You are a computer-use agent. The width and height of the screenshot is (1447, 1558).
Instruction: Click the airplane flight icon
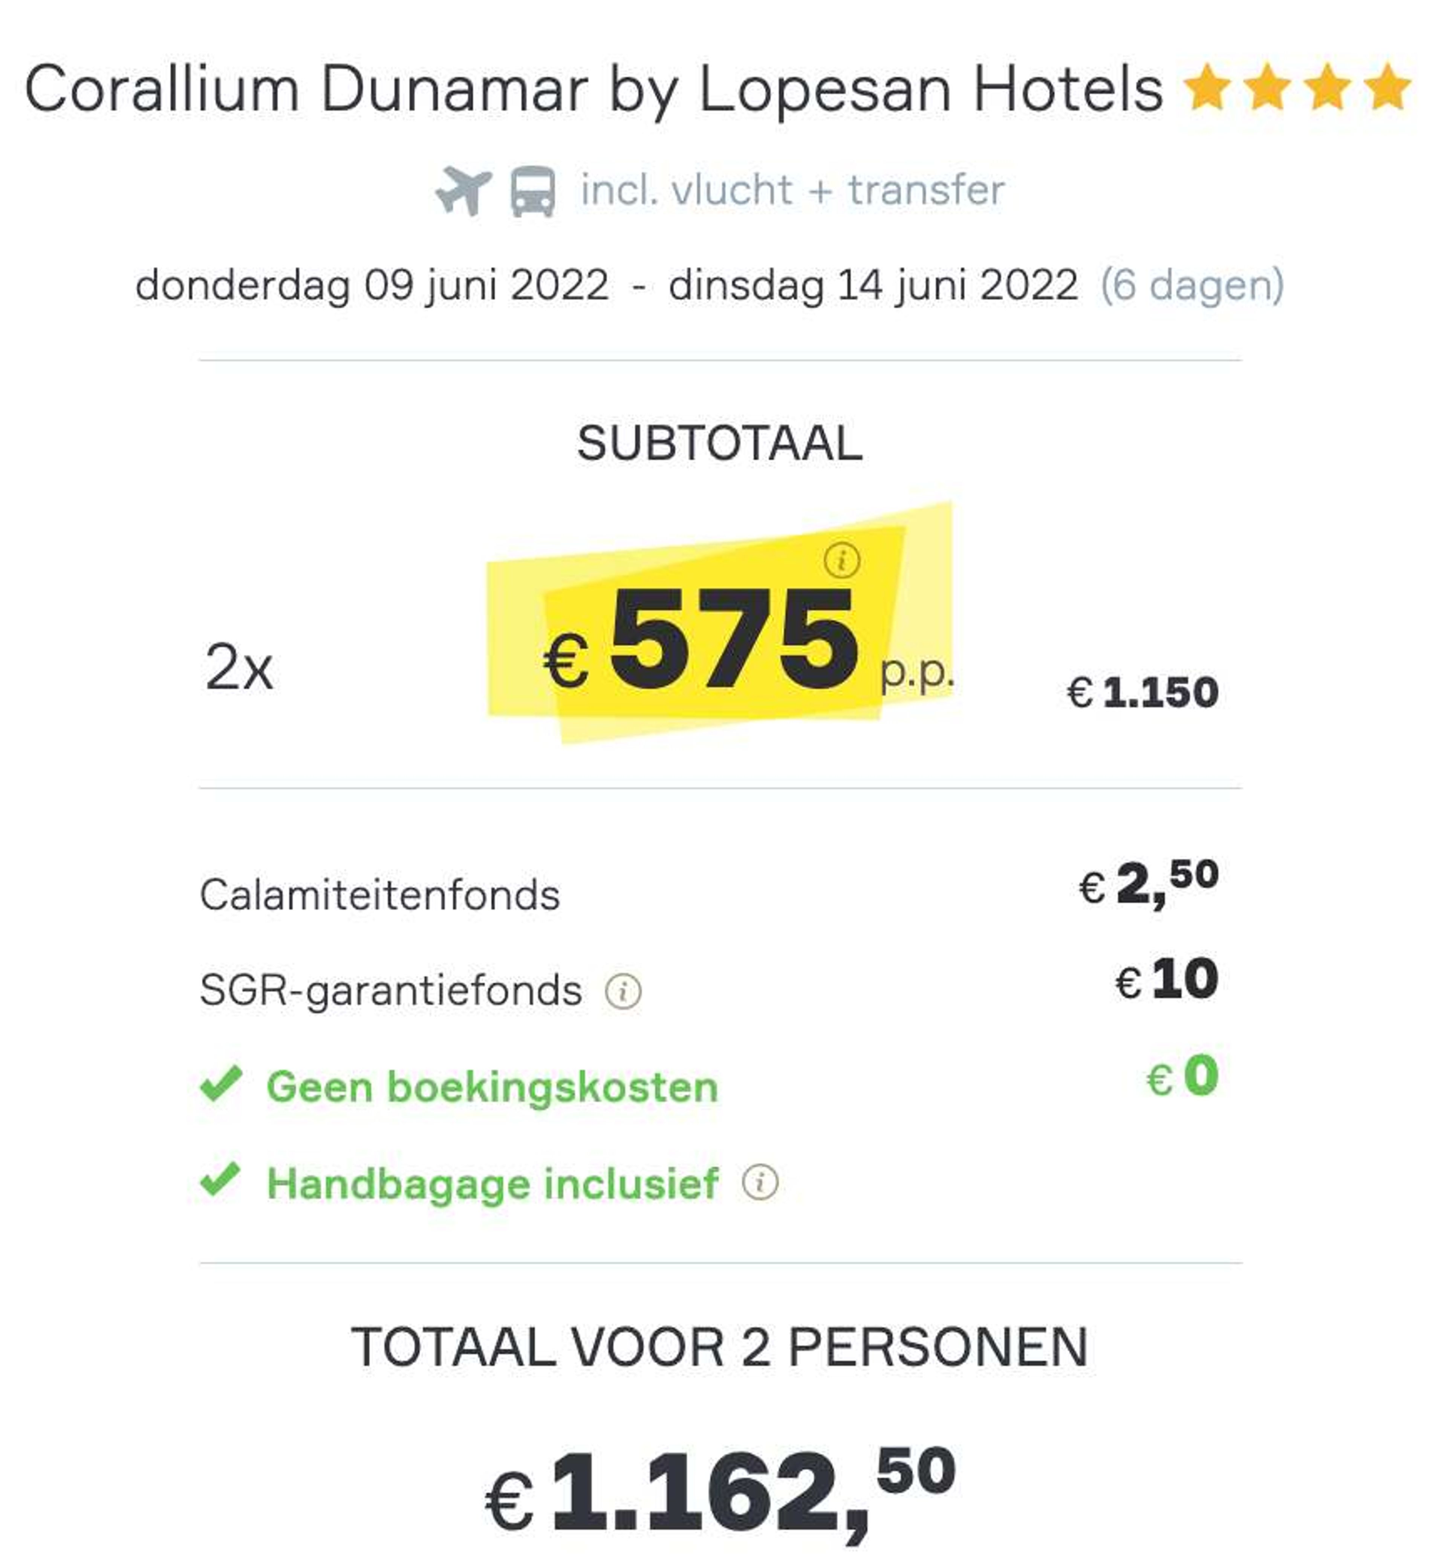click(463, 190)
